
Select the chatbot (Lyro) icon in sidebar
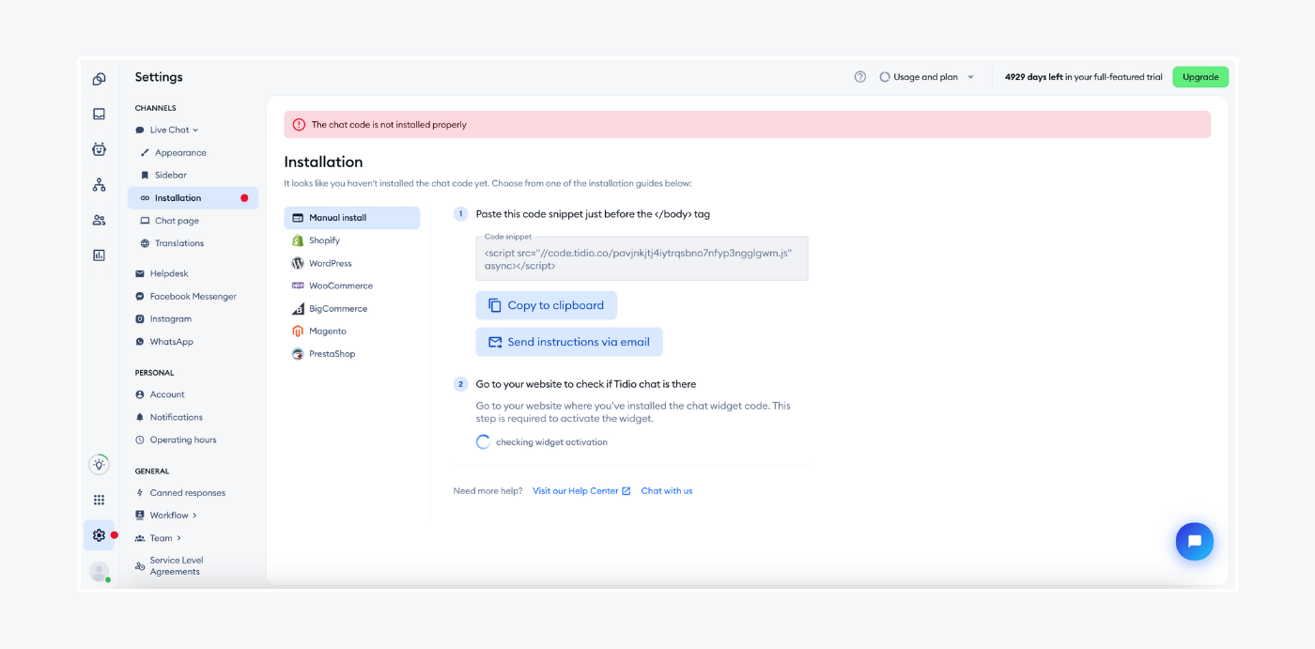[x=99, y=148]
